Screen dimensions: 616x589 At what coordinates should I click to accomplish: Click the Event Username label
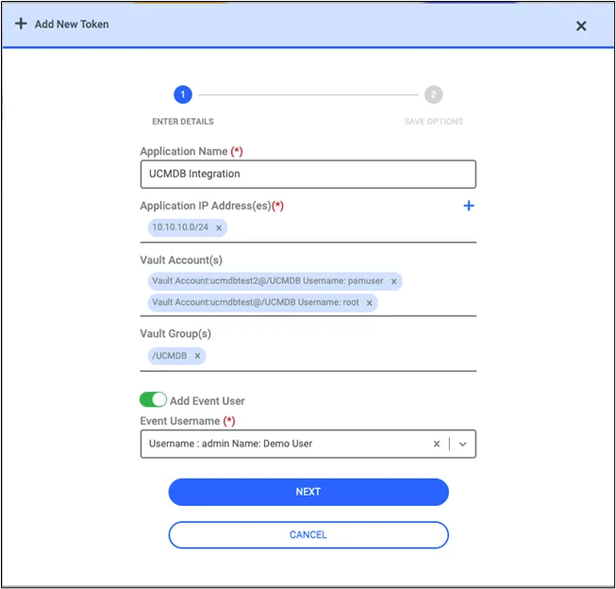[x=180, y=421]
